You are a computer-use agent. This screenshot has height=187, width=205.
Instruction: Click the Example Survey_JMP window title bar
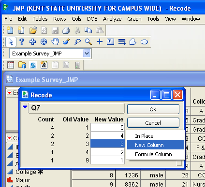coord(104,80)
